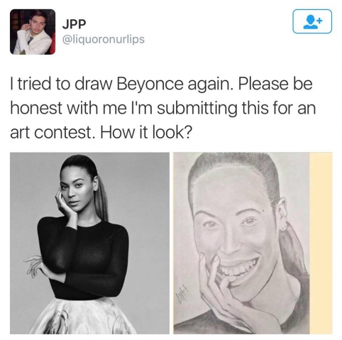The width and height of the screenshot is (342, 340).
Task: Open JPP's profile picture
Action: 33,32
